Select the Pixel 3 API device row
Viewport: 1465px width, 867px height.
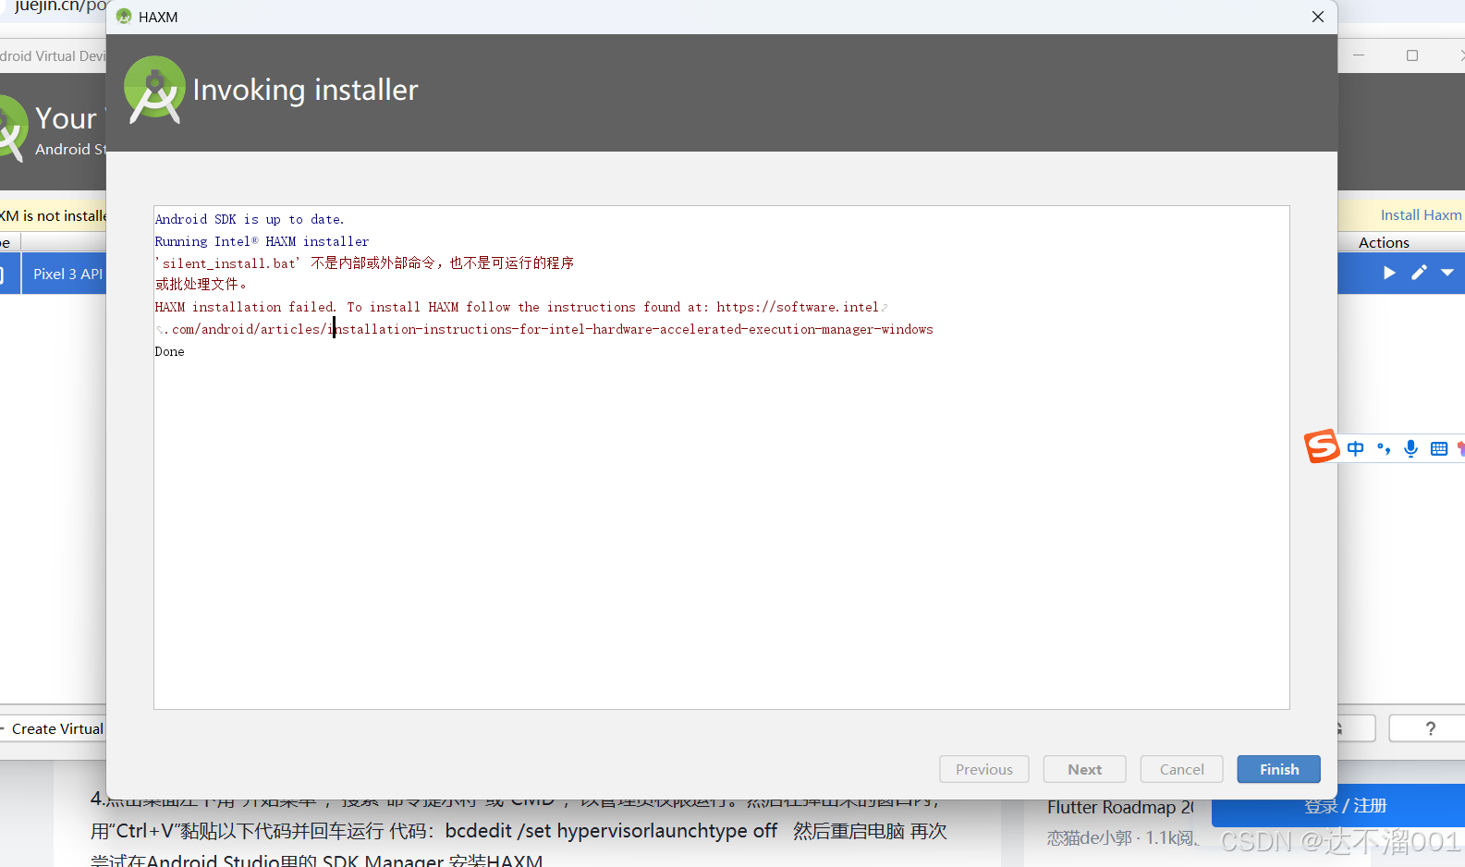pos(54,274)
